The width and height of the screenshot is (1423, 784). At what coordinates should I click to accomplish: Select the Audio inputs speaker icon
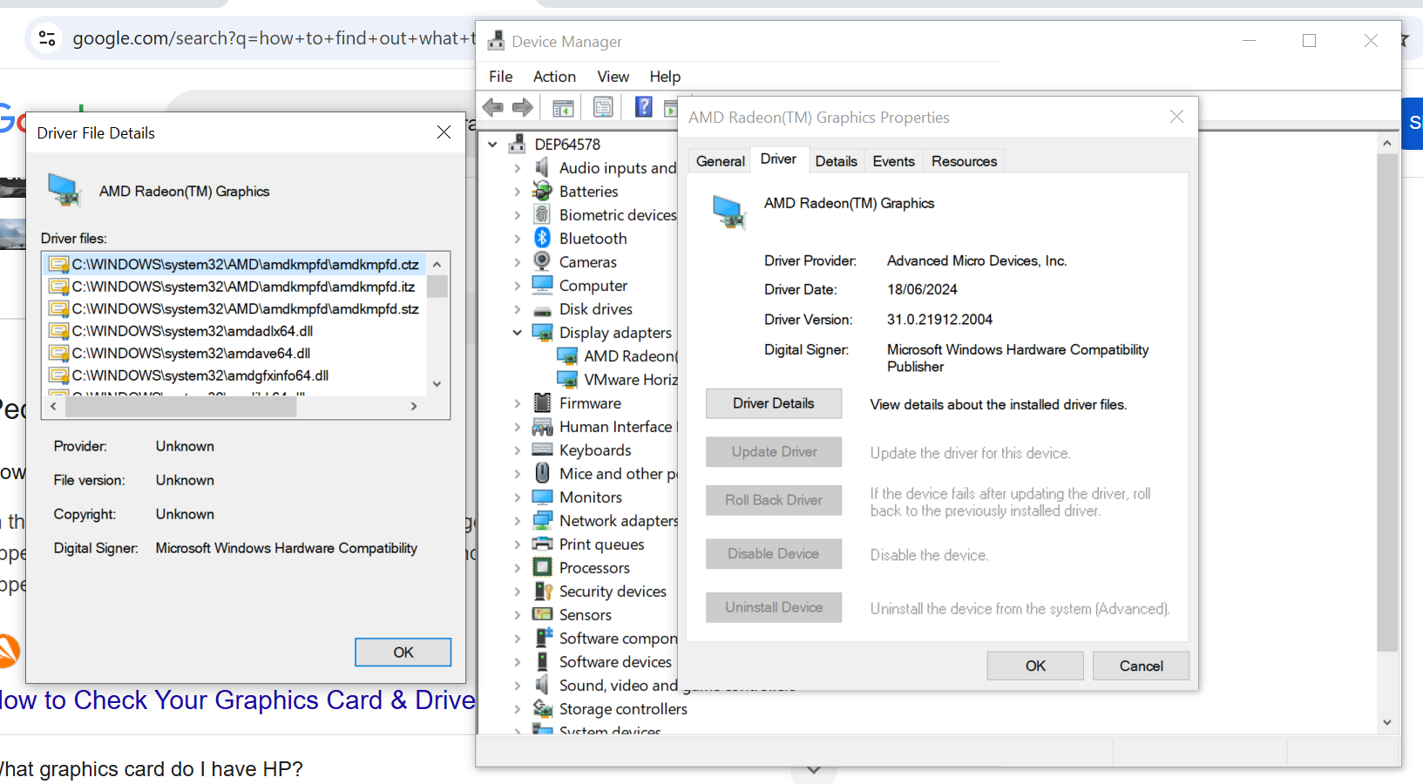[x=542, y=167]
